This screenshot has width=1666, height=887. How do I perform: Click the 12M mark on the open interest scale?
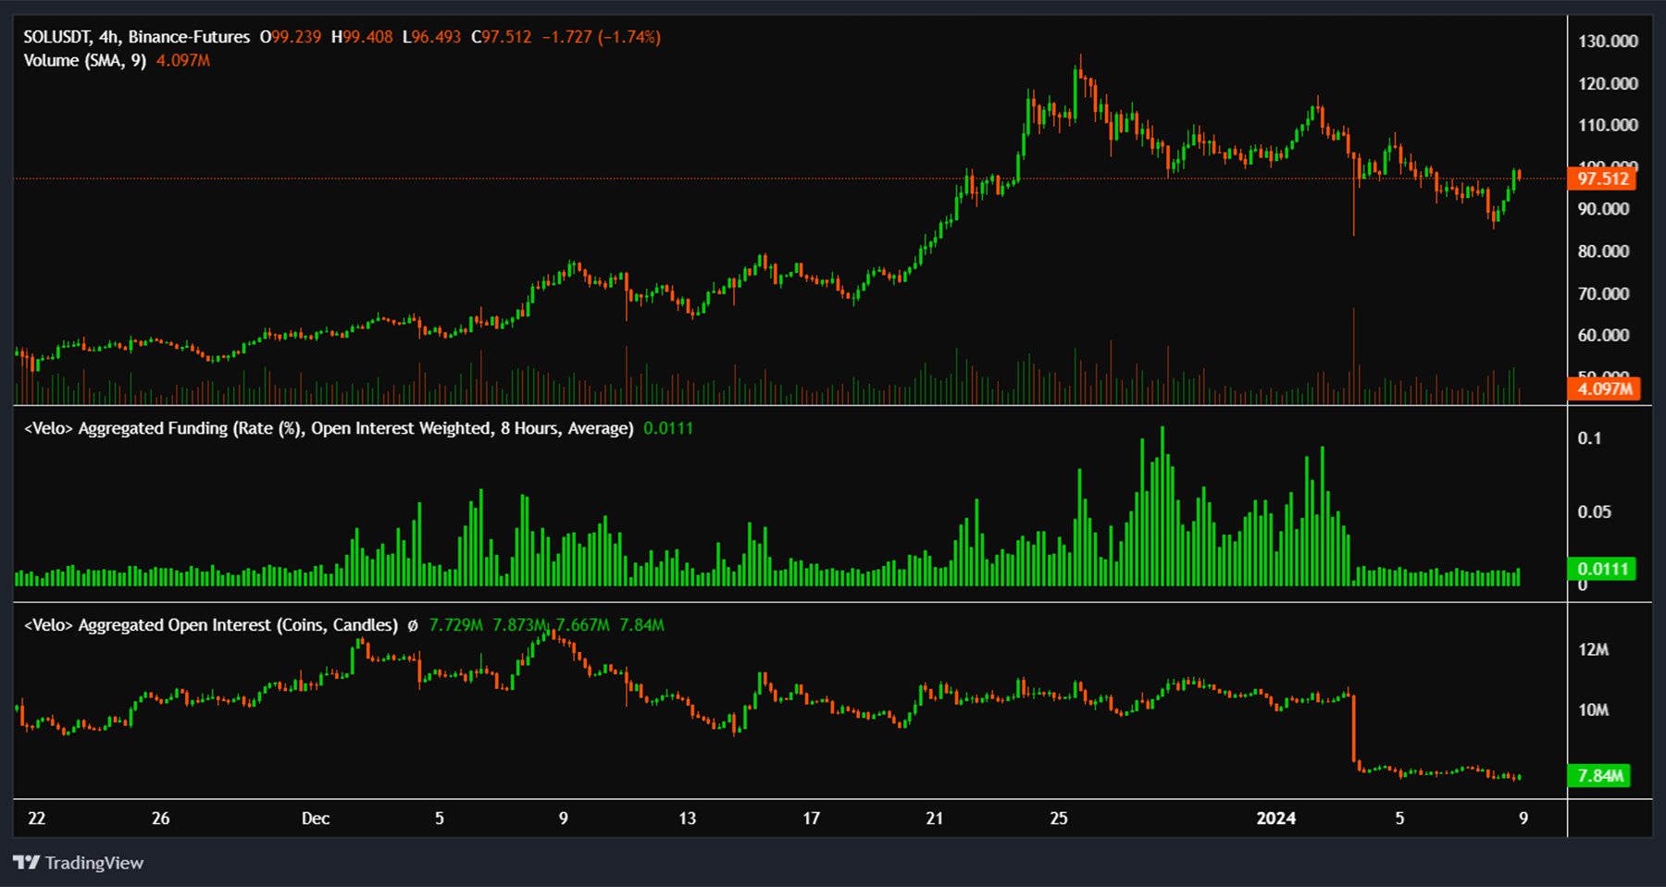click(x=1593, y=649)
